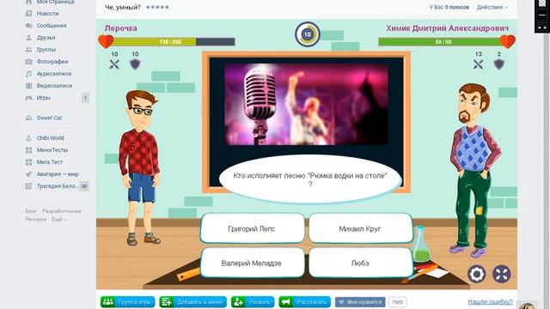
Task: Click the anchor icon beside Chibi World
Action: coord(28,137)
